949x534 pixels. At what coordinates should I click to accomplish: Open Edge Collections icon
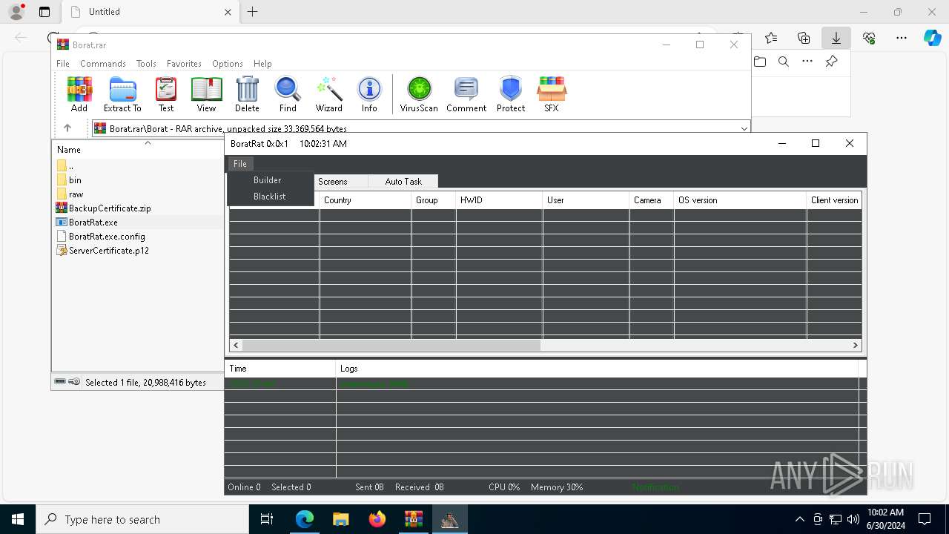(804, 38)
